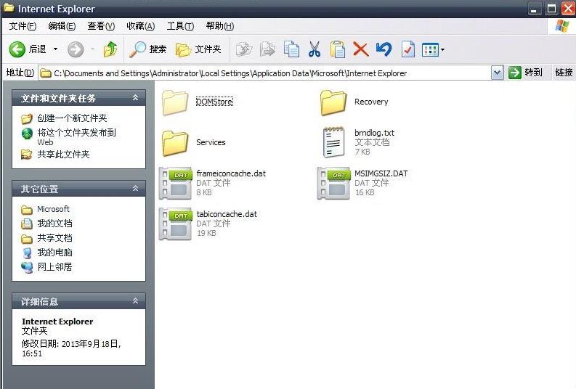Collapse the 文件和文件夹任务 panel

coord(135,98)
